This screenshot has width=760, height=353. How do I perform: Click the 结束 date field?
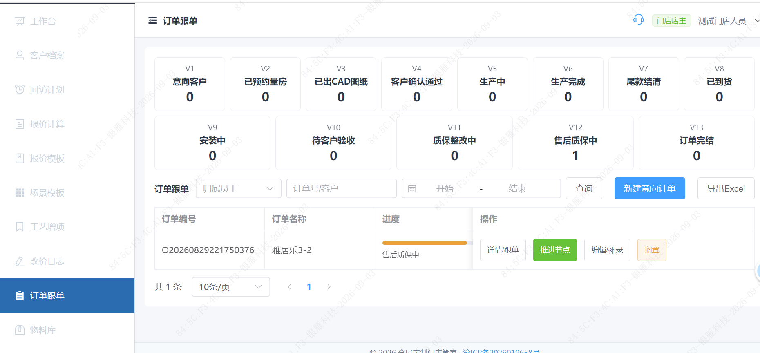517,188
